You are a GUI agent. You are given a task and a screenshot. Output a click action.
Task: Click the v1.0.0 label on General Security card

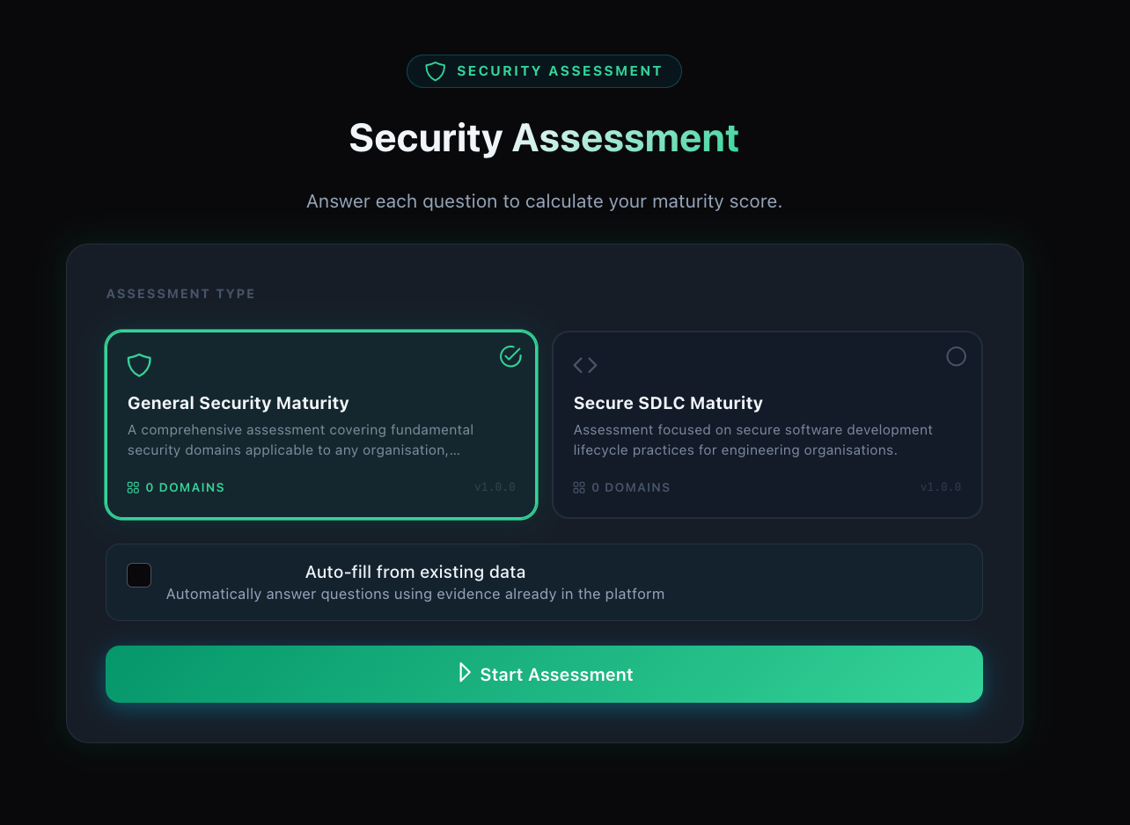(x=495, y=487)
